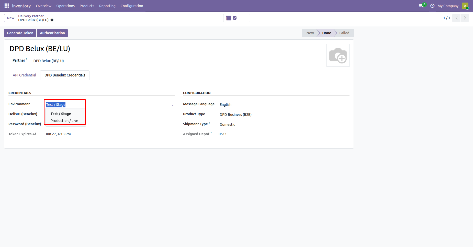Click the Assigned Depot value 0511

click(223, 134)
